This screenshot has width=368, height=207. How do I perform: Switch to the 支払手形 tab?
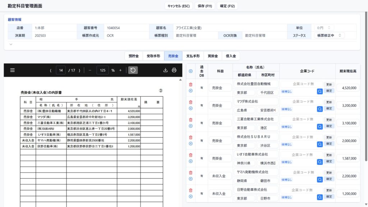[193, 56]
